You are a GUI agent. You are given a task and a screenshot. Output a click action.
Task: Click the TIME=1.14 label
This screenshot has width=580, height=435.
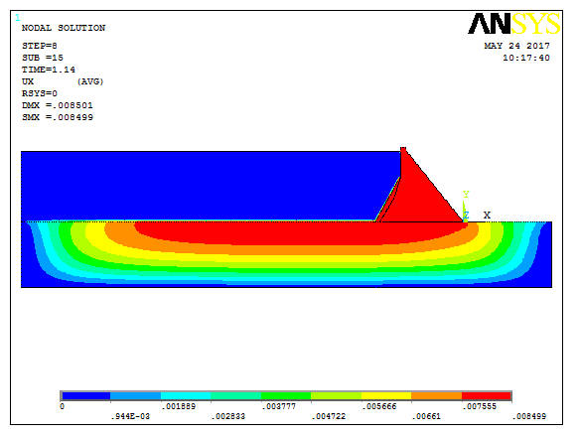click(x=48, y=70)
